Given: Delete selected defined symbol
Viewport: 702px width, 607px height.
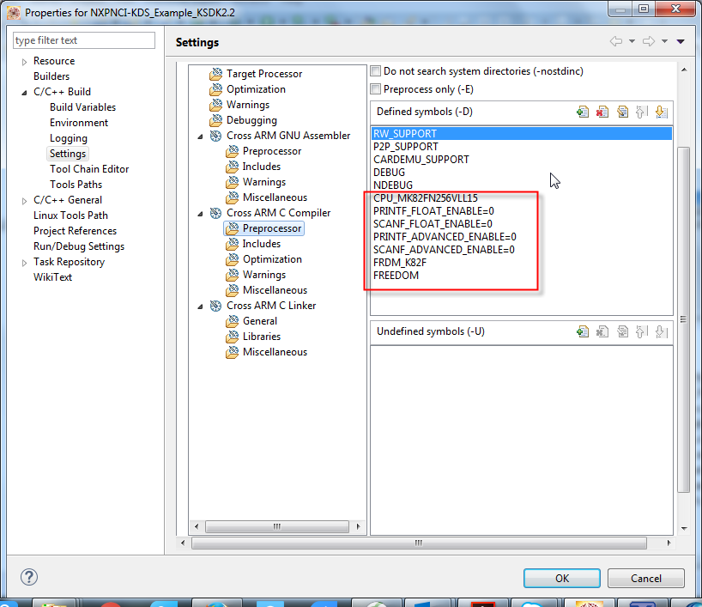Looking at the screenshot, I should coord(602,112).
